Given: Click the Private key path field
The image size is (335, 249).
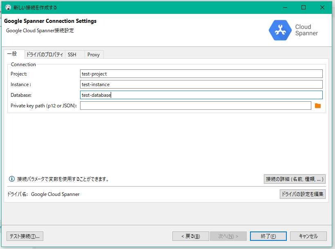Looking at the screenshot, I should pyautogui.click(x=196, y=106).
